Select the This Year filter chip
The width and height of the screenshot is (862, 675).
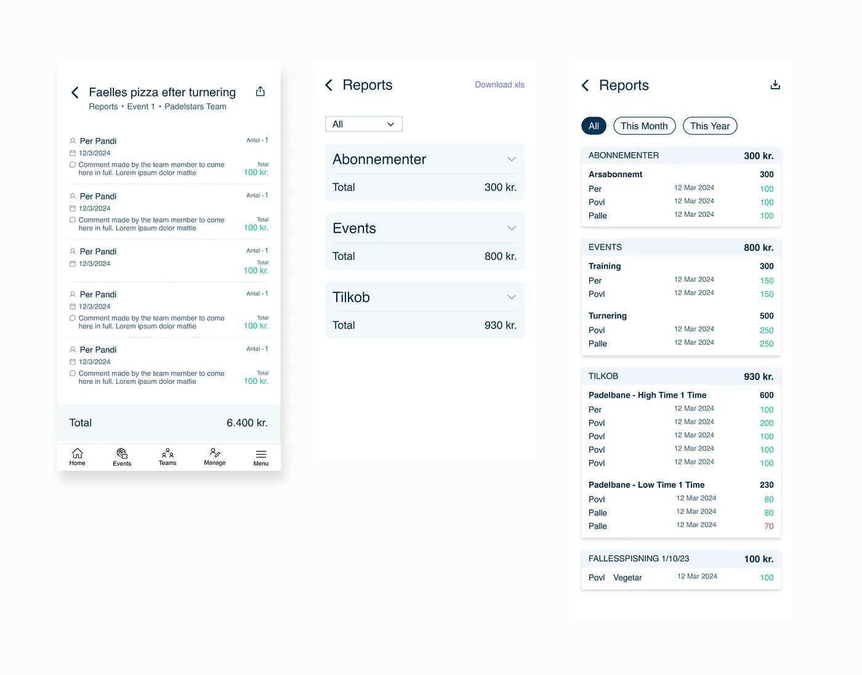(x=710, y=126)
